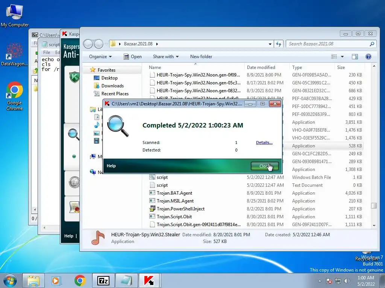Open the Windows Start menu
The height and width of the screenshot is (288, 385).
tap(10, 280)
